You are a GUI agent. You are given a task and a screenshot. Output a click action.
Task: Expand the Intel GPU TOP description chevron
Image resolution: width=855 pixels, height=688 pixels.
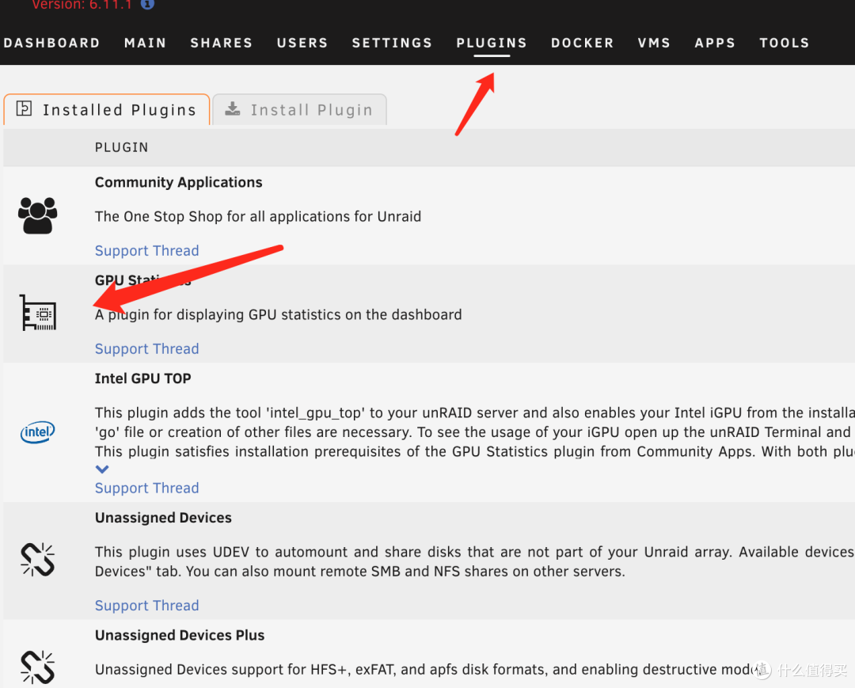(102, 469)
